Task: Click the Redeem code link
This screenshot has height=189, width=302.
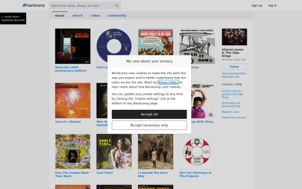Action: coord(231,112)
